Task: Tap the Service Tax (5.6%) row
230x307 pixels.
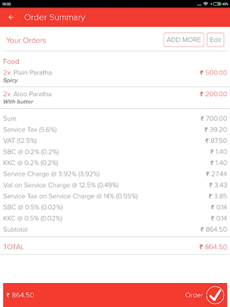Action: [115, 130]
